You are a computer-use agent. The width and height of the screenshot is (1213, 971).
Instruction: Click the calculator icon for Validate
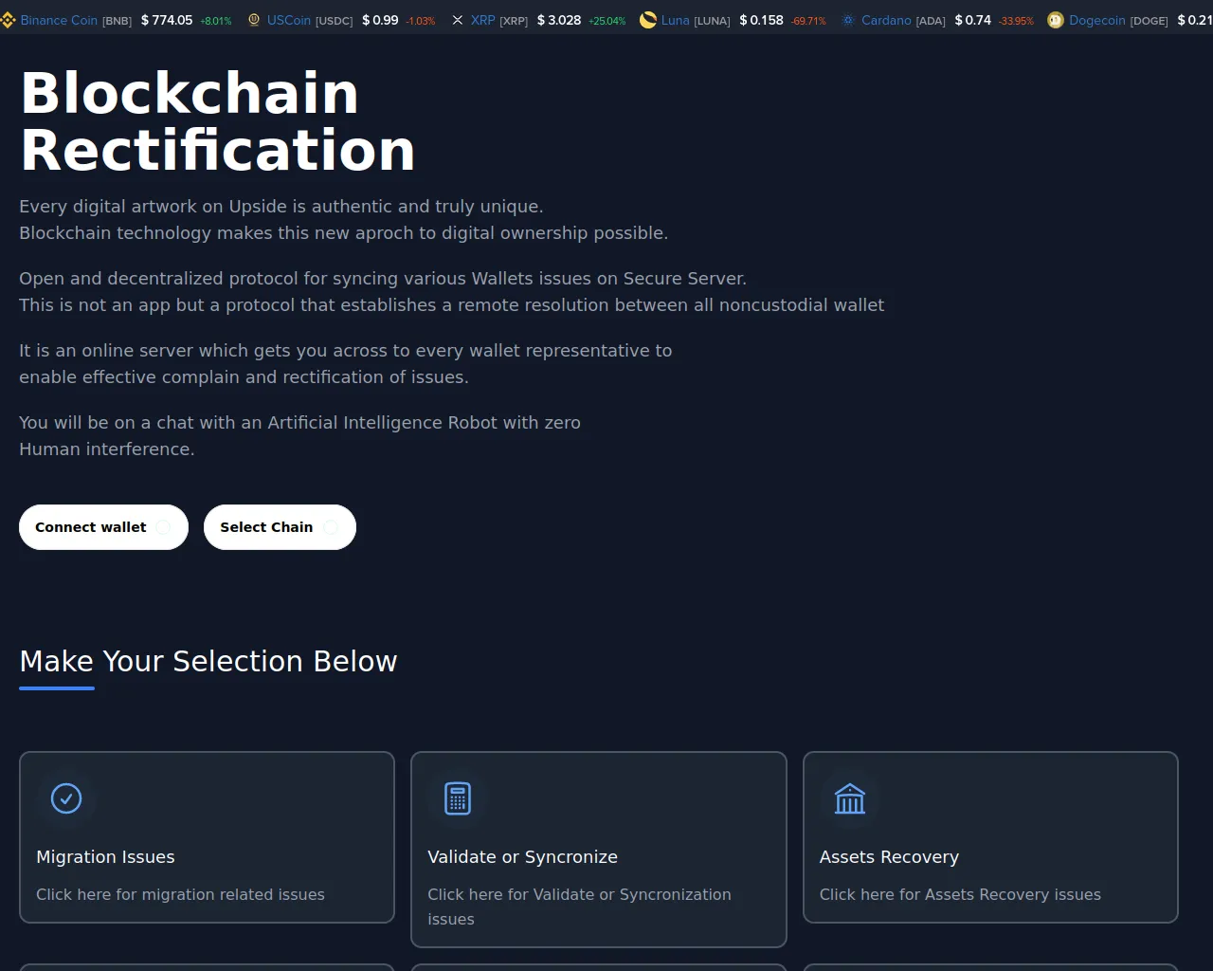458,798
